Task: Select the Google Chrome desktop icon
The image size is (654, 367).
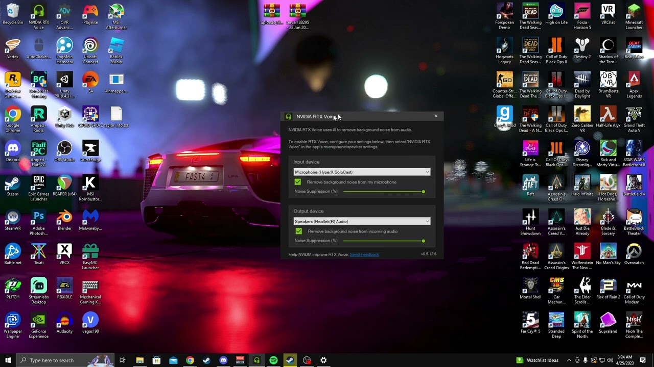Action: click(13, 119)
